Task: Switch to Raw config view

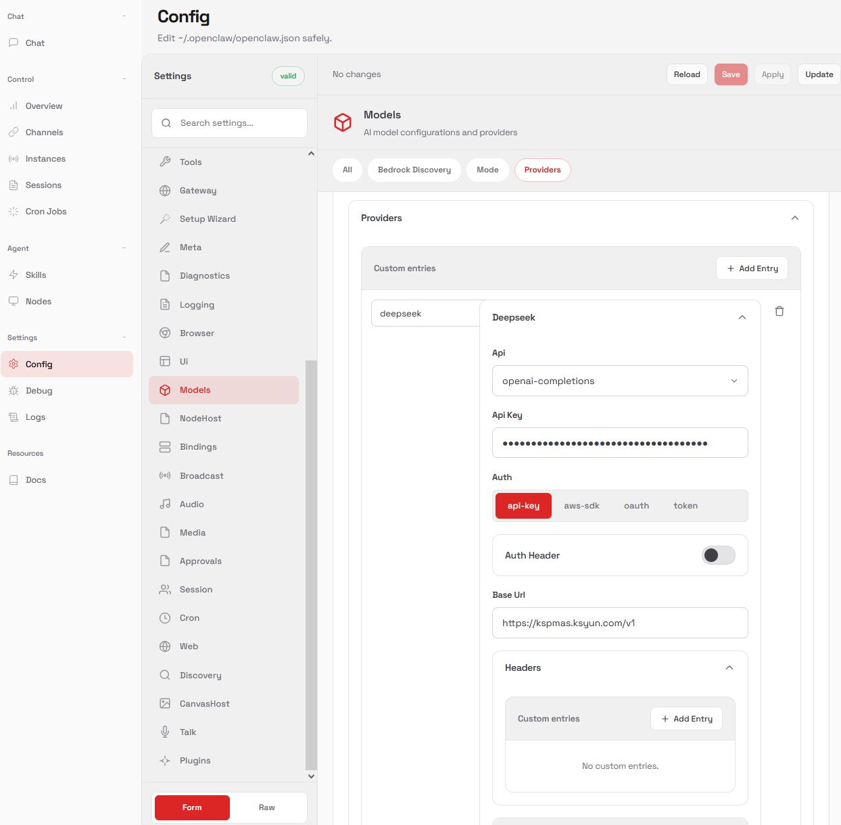Action: pos(267,807)
